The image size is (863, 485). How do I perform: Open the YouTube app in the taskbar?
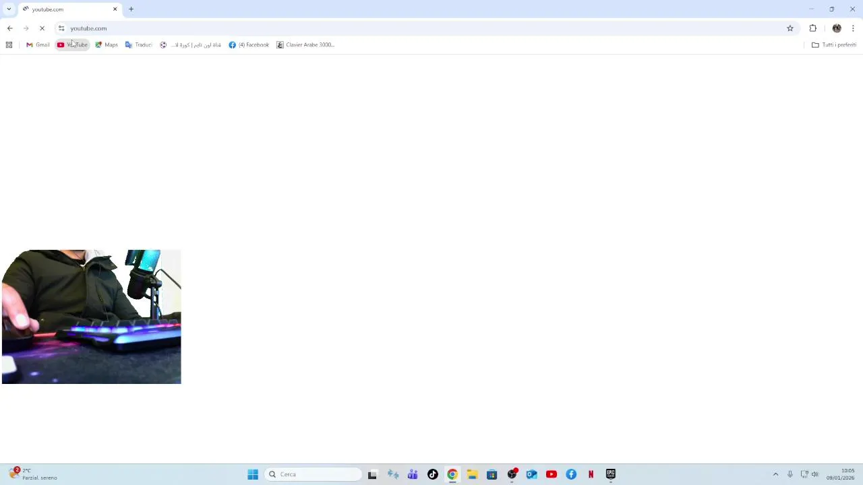pos(552,474)
